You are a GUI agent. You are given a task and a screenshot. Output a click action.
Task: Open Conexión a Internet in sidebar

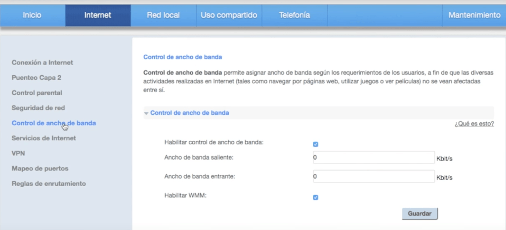coord(42,63)
